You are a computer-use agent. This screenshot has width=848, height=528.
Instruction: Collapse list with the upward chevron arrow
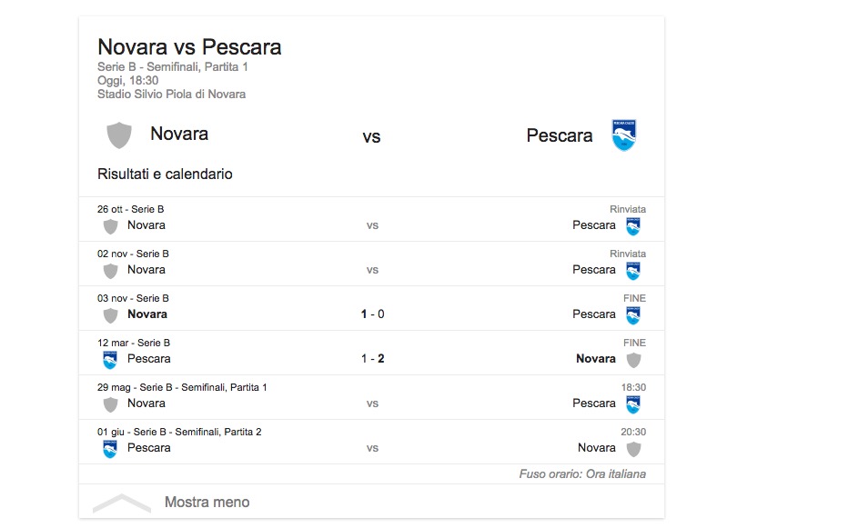(122, 503)
